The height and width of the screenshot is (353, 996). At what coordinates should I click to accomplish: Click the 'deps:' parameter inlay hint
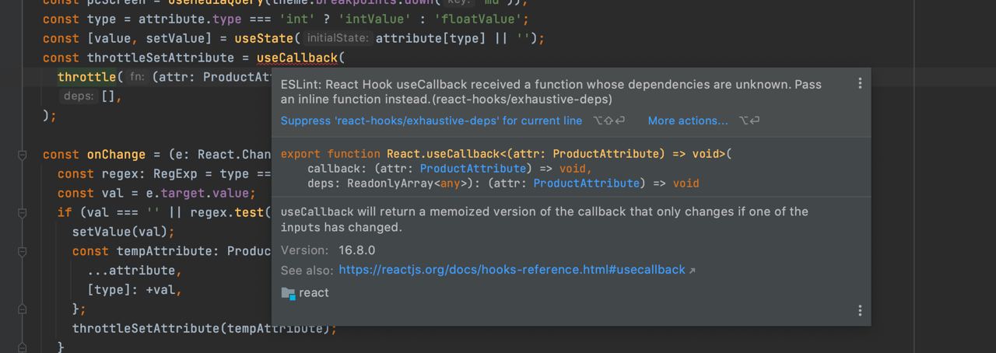click(x=79, y=96)
